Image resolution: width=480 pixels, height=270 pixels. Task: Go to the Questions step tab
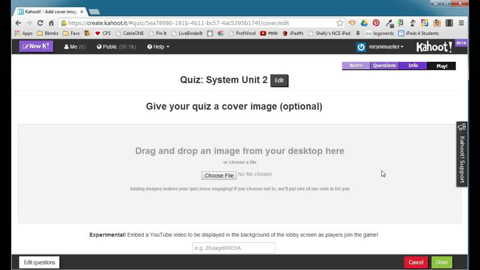tap(384, 66)
